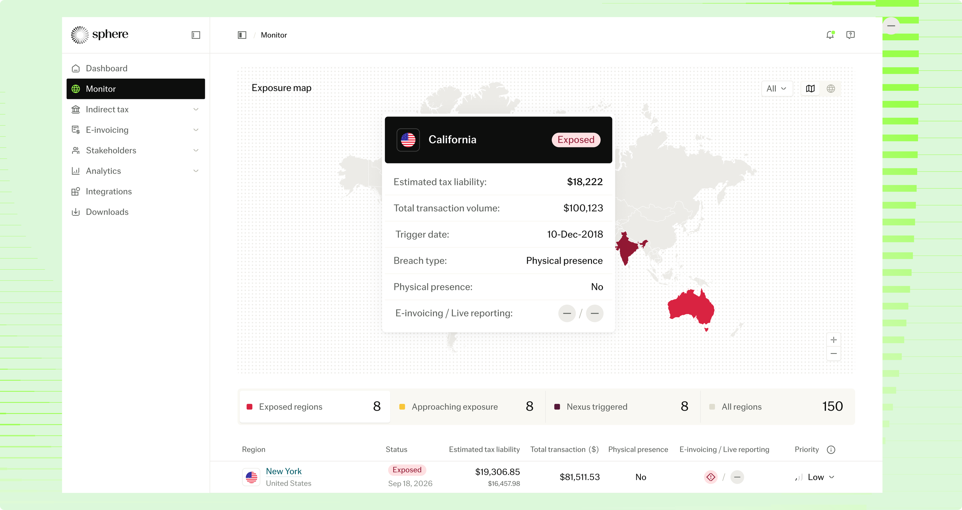Viewport: 962px width, 510px height.
Task: Select Approaching exposure tab
Action: click(467, 407)
